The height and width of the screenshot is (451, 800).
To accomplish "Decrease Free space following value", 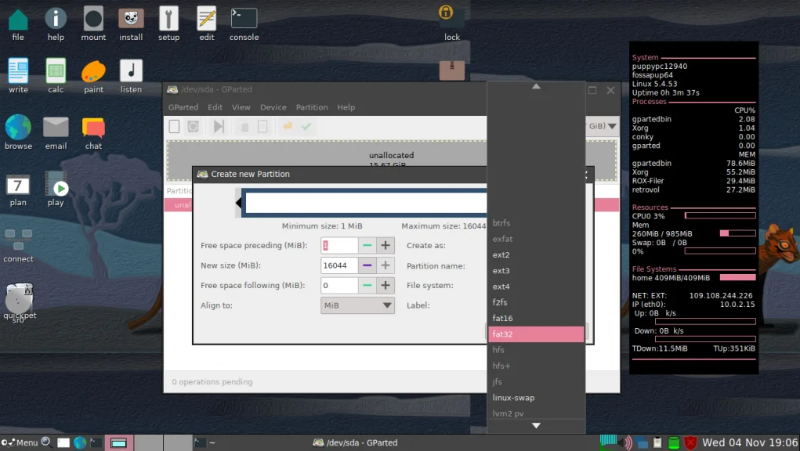I will coord(367,285).
